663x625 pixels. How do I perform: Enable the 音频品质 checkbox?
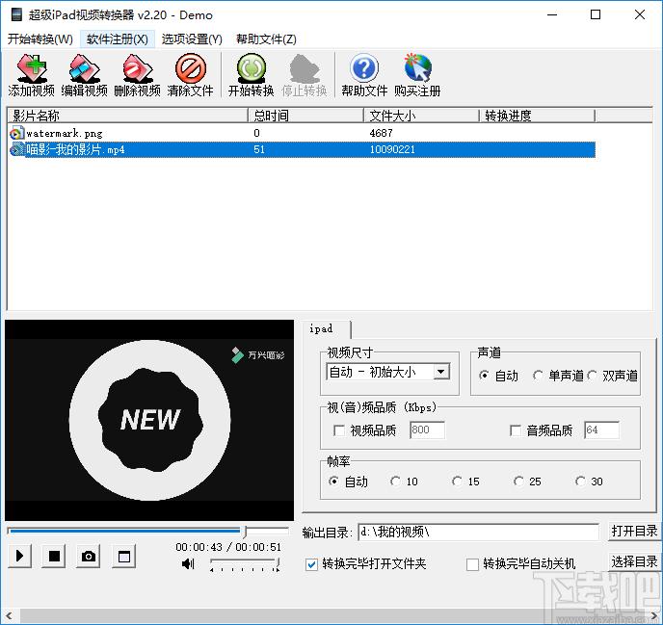tap(516, 430)
